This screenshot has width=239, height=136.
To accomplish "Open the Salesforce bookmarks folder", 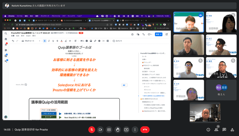I will pyautogui.click(x=123, y=28).
